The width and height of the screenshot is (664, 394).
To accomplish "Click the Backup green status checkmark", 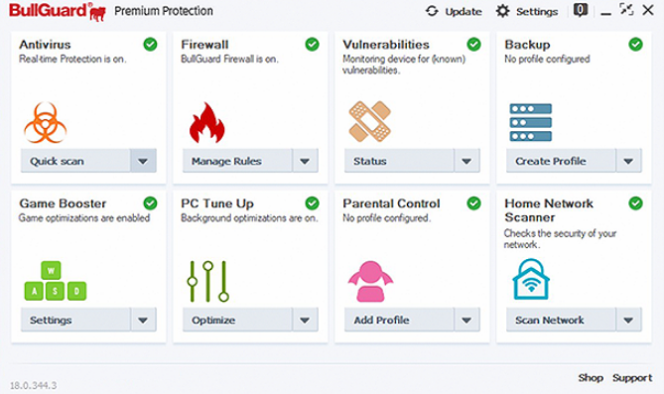I will click(x=635, y=44).
